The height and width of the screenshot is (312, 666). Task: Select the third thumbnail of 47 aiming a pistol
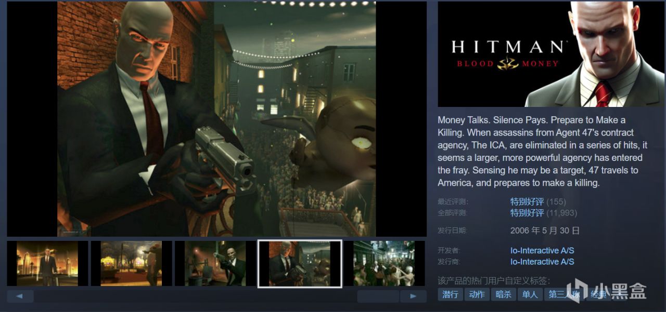215,263
